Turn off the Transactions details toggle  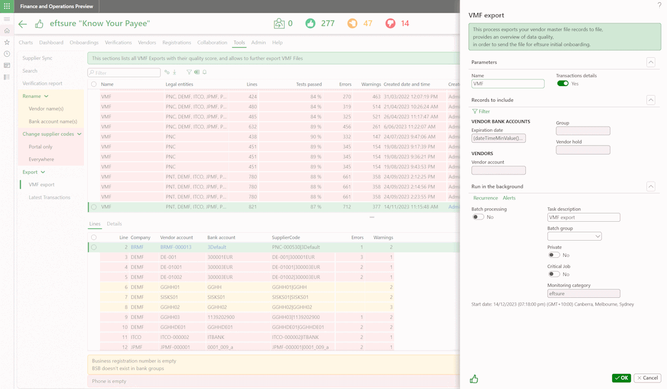tap(563, 83)
